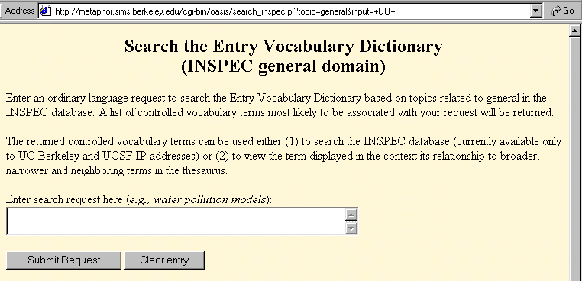
Task: Click the Go button beside address bar
Action: click(x=563, y=11)
